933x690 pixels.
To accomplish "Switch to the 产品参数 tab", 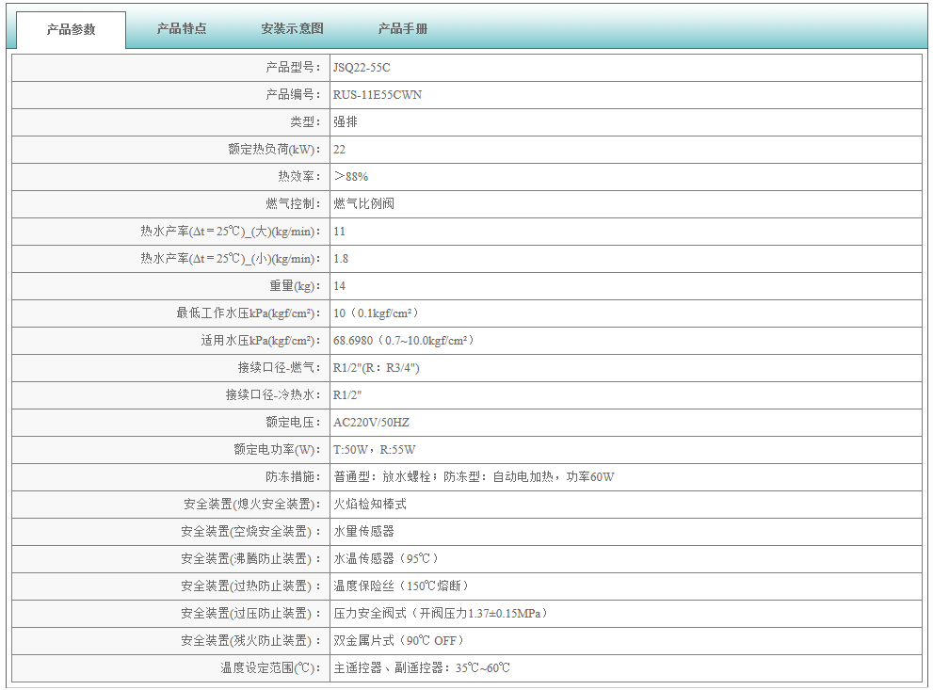I will point(71,30).
